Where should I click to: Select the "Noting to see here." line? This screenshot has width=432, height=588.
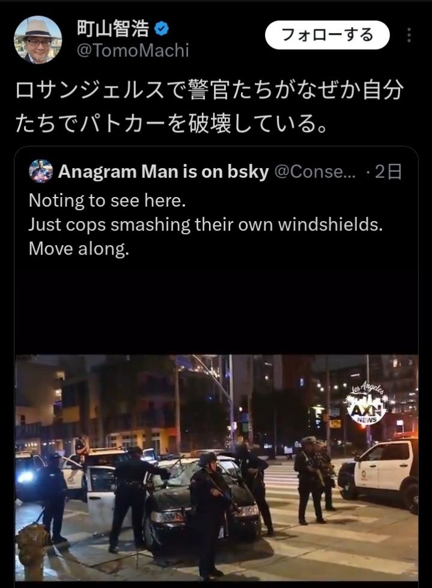(108, 201)
